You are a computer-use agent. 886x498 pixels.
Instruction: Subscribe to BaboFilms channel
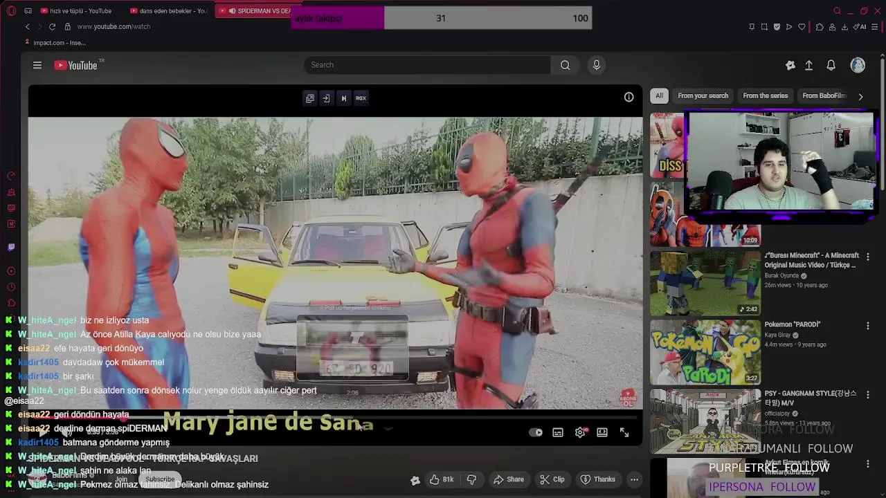point(160,479)
